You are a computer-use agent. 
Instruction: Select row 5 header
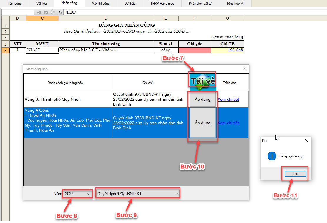[5, 51]
